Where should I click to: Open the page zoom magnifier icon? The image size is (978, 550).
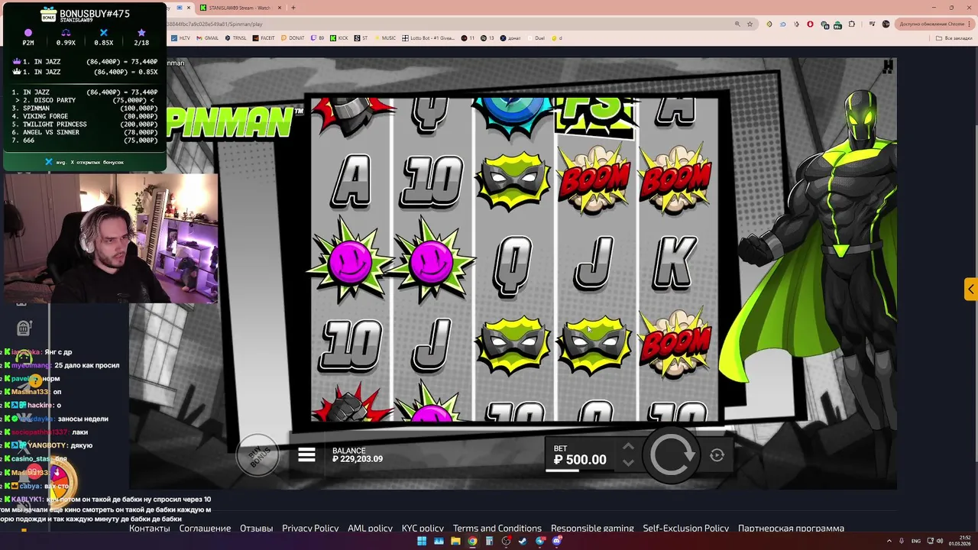click(737, 24)
